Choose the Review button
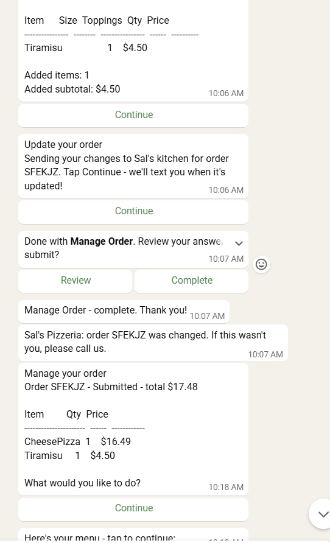The image size is (330, 543). tap(75, 281)
